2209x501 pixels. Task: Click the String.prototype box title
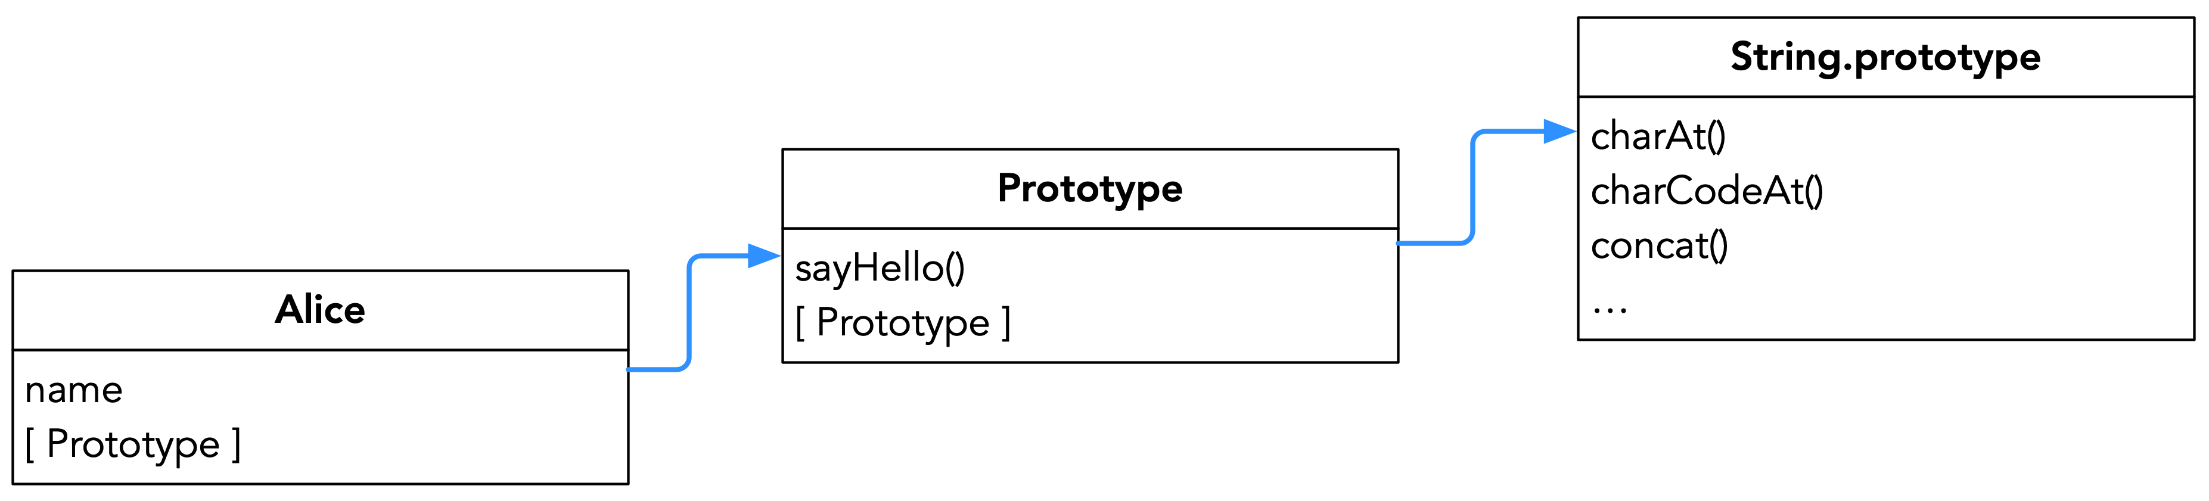1885,57
